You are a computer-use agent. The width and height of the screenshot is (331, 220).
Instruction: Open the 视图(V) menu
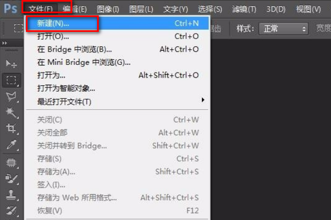(x=308, y=9)
